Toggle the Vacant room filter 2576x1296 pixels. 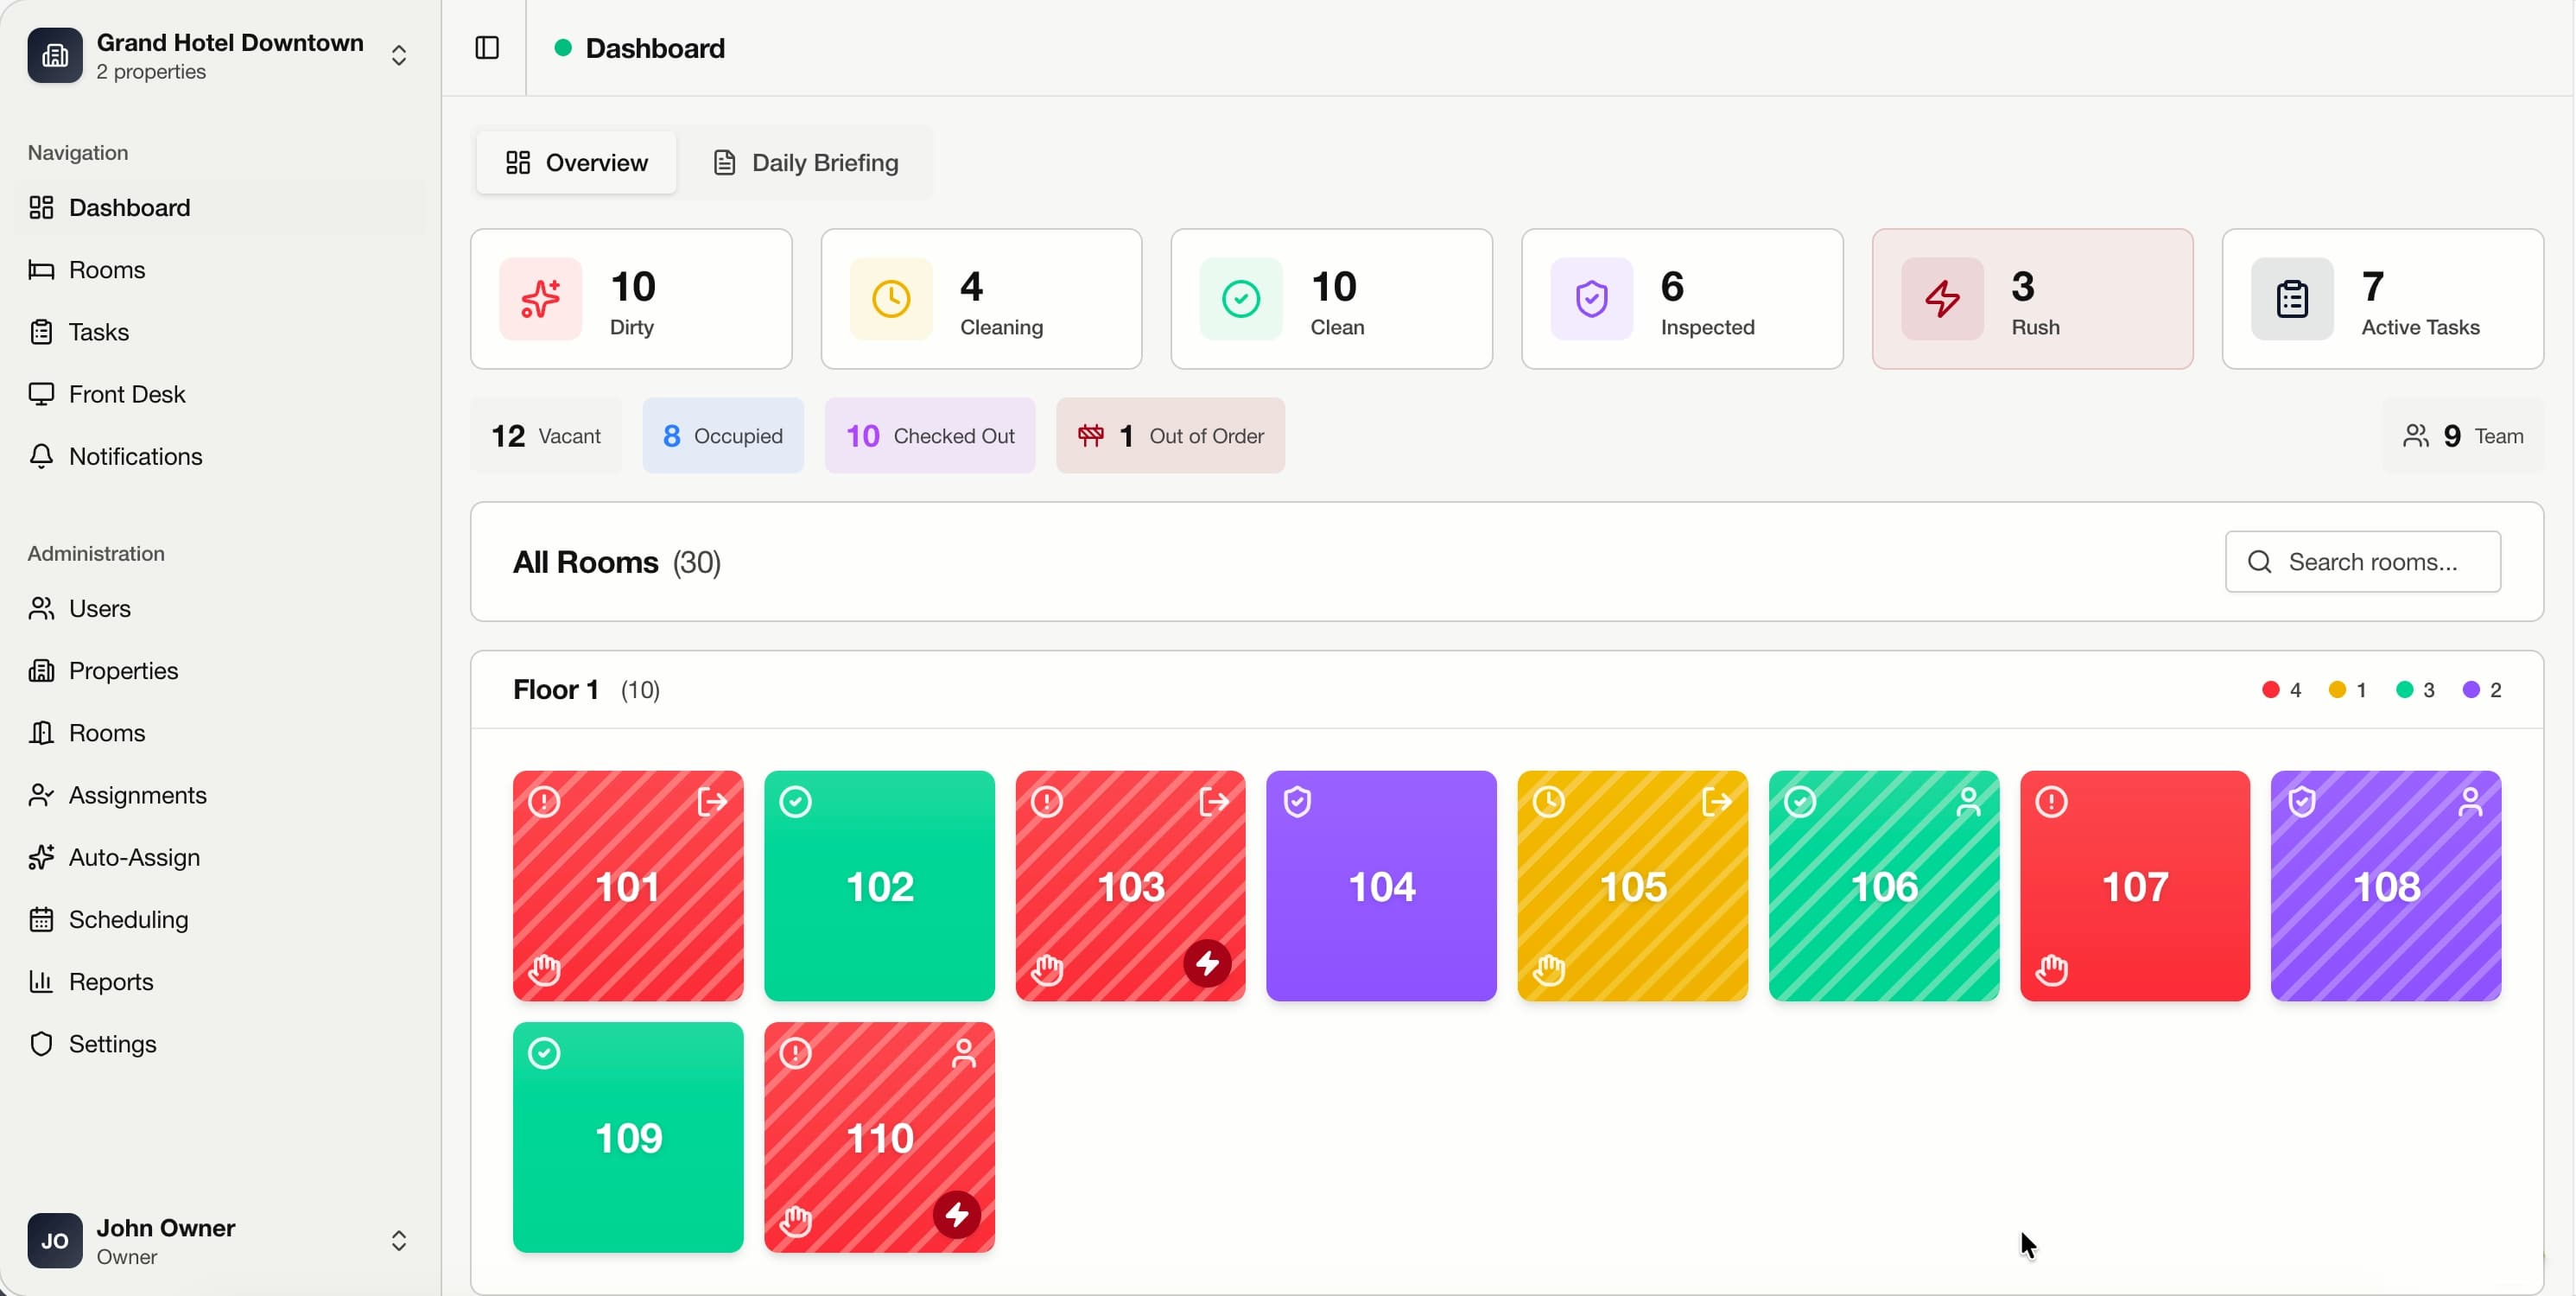point(545,435)
